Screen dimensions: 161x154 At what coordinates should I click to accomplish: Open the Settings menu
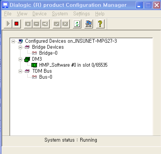(81, 14)
